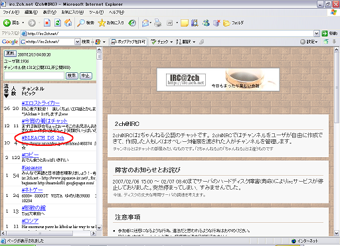The image size is (340, 246).
Task: Click the Back navigation arrow icon
Action: [x=7, y=23]
